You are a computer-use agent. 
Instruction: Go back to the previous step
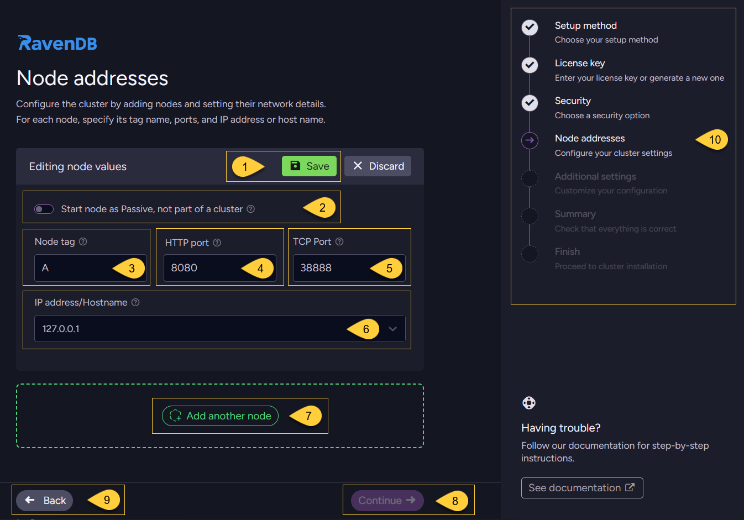click(45, 501)
